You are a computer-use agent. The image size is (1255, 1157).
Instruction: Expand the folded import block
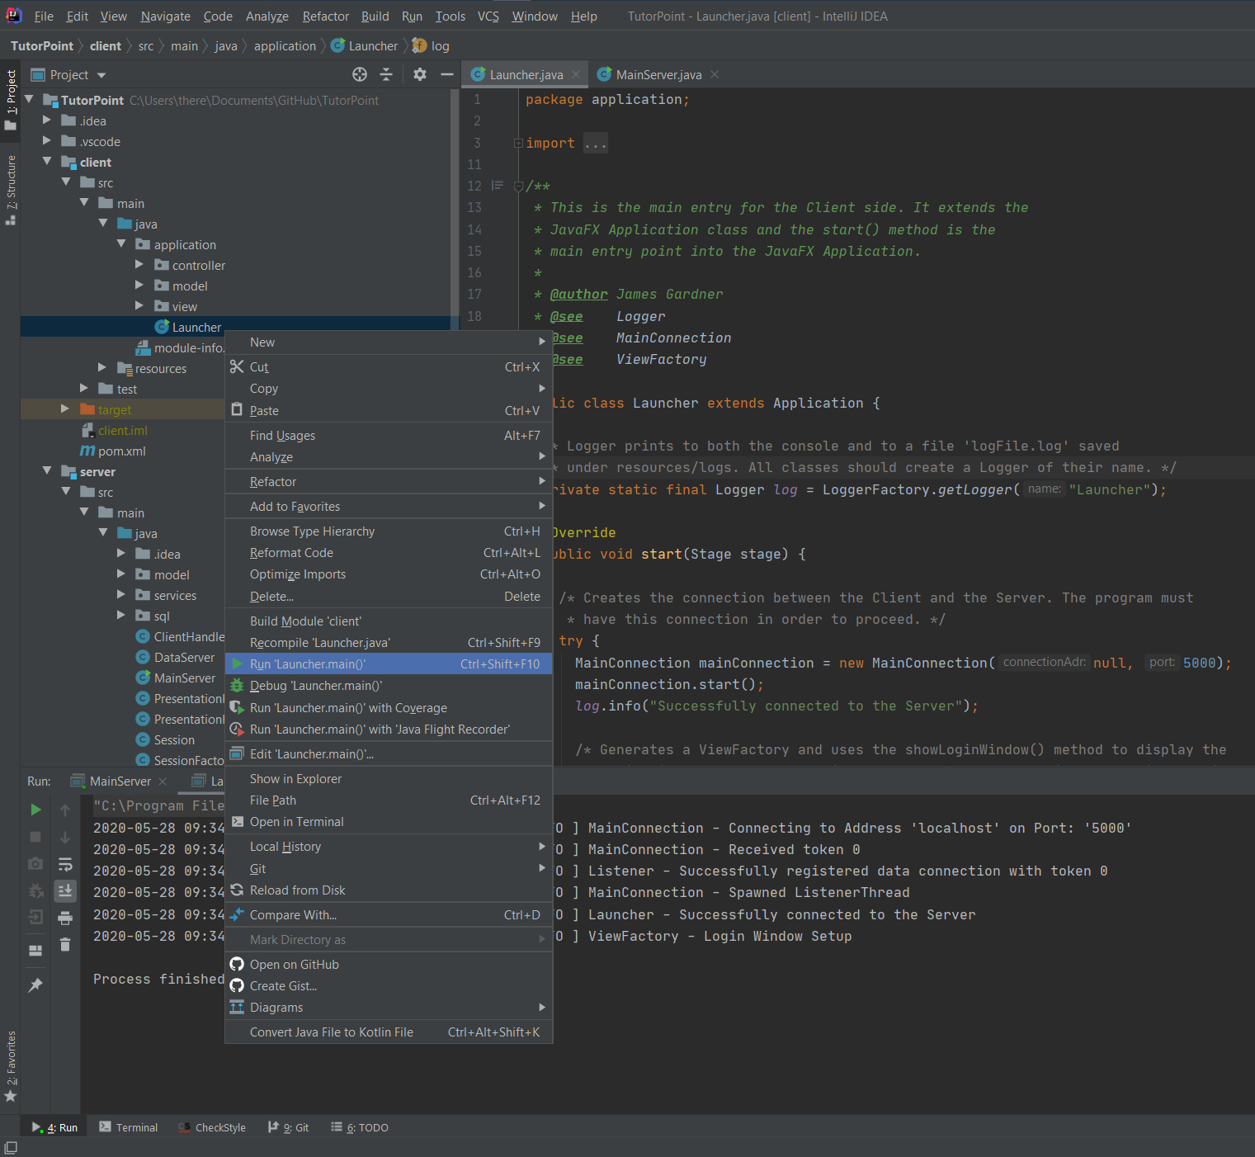point(518,144)
